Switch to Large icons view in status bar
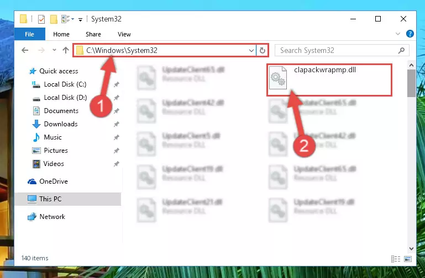The width and height of the screenshot is (425, 278). coord(408,259)
